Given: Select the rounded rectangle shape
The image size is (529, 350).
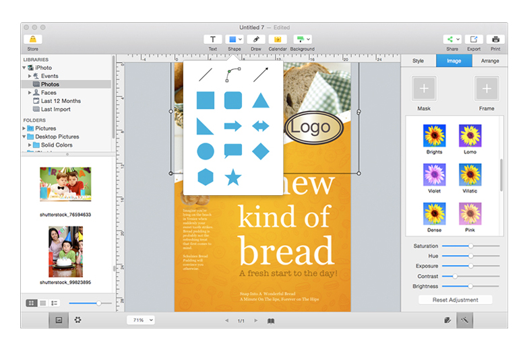Looking at the screenshot, I should [x=233, y=101].
